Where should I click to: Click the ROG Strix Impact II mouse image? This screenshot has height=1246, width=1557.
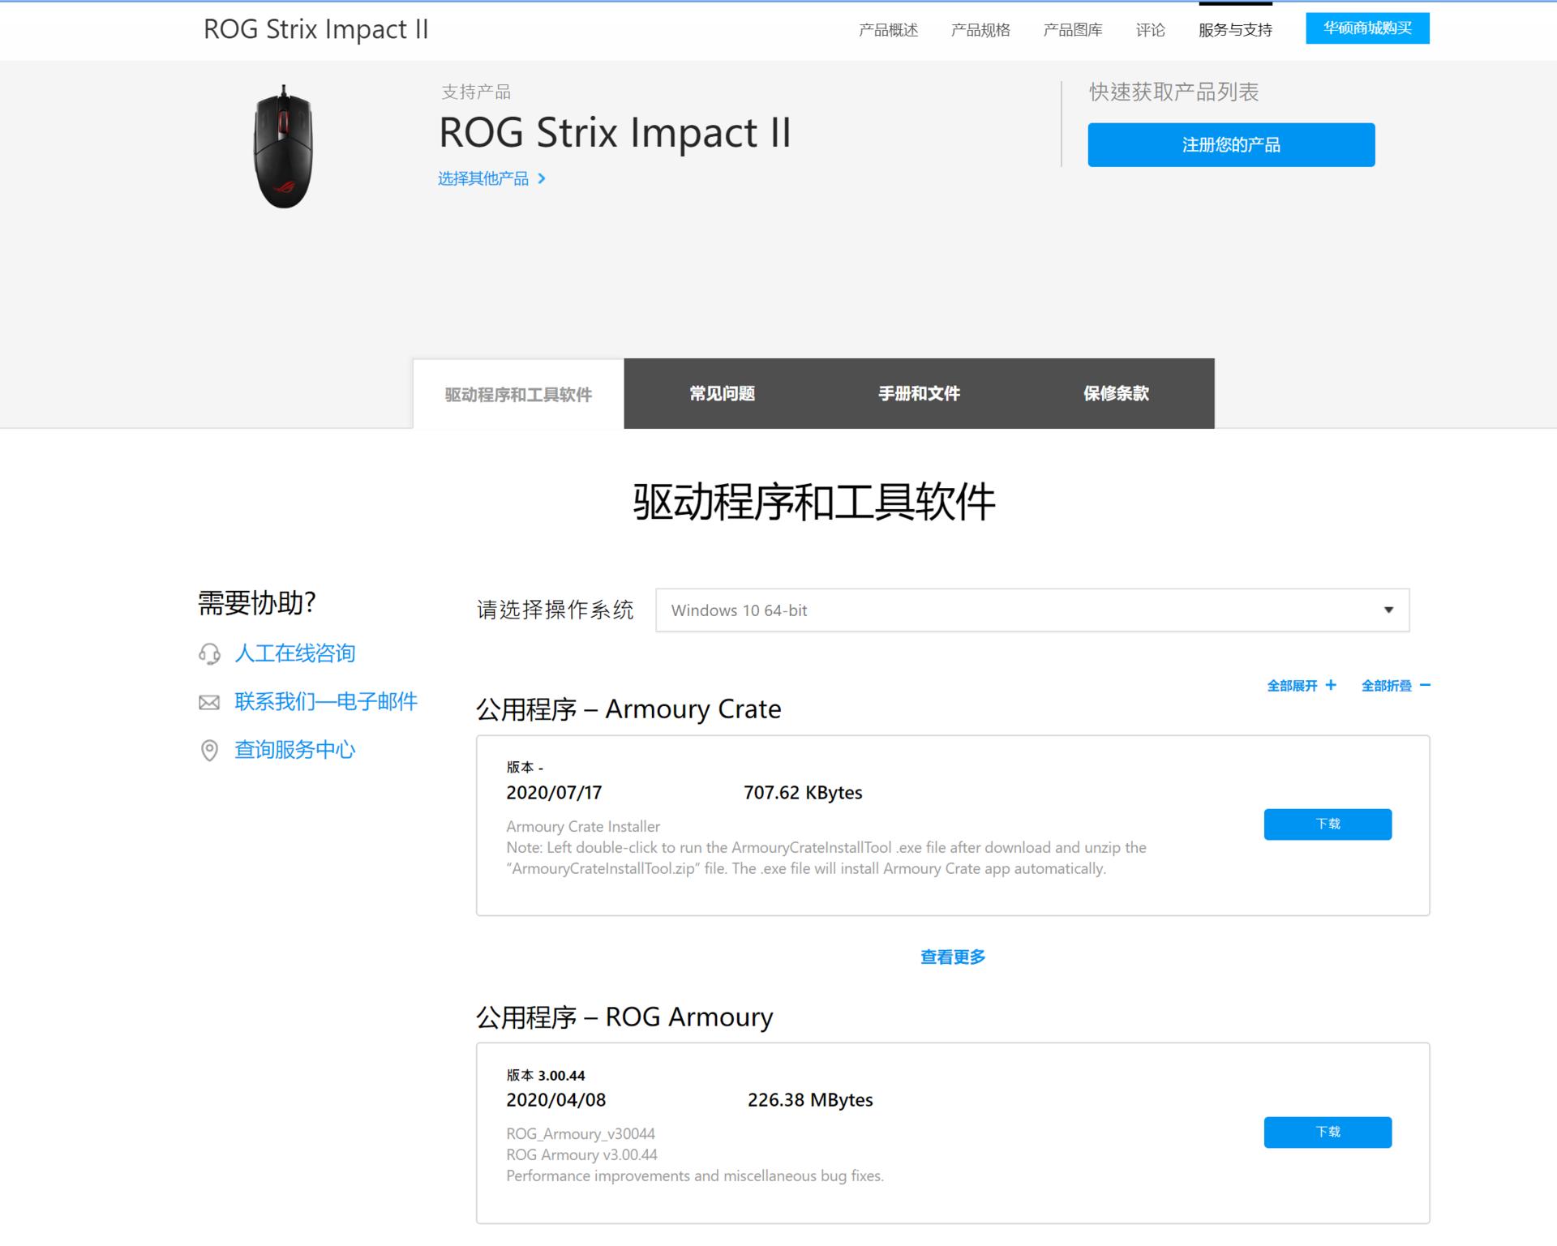point(285,150)
